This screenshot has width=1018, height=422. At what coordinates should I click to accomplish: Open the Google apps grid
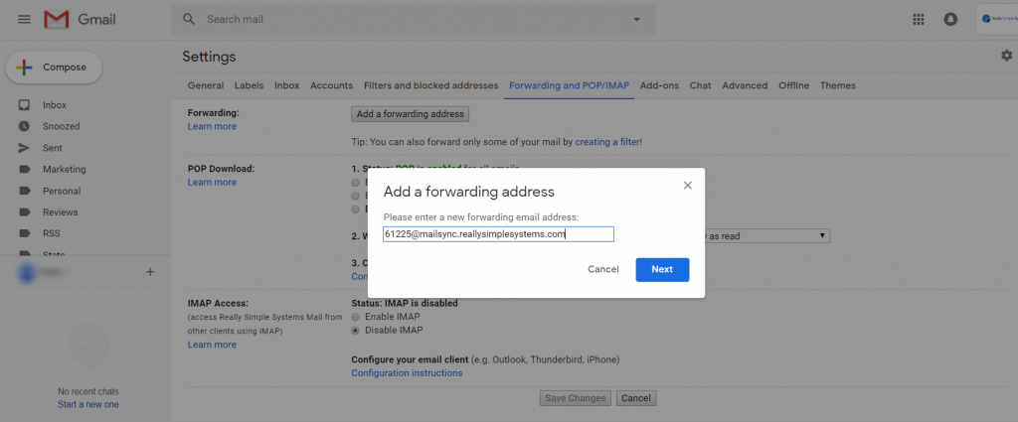click(918, 20)
